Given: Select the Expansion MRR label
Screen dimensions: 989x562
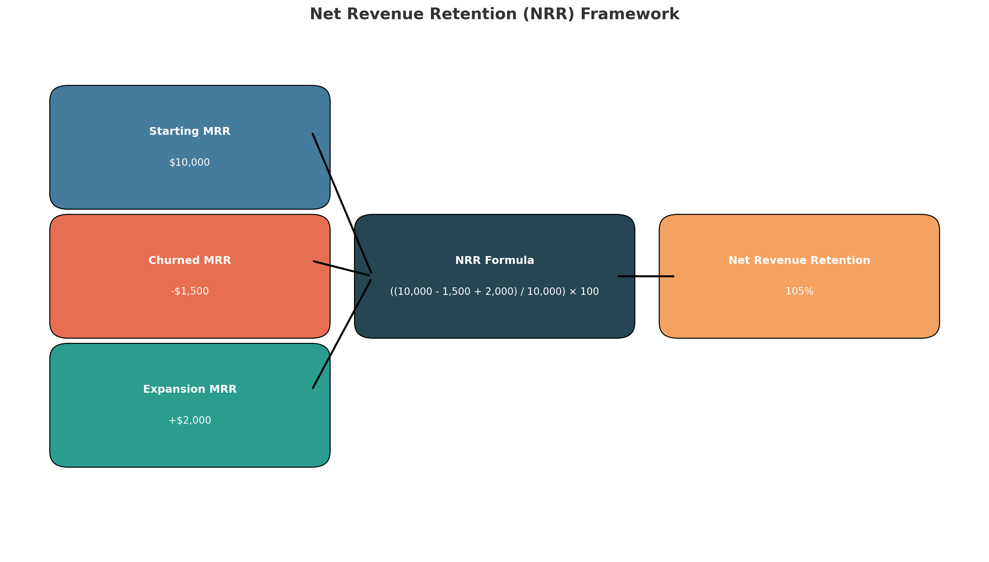Looking at the screenshot, I should click(190, 389).
